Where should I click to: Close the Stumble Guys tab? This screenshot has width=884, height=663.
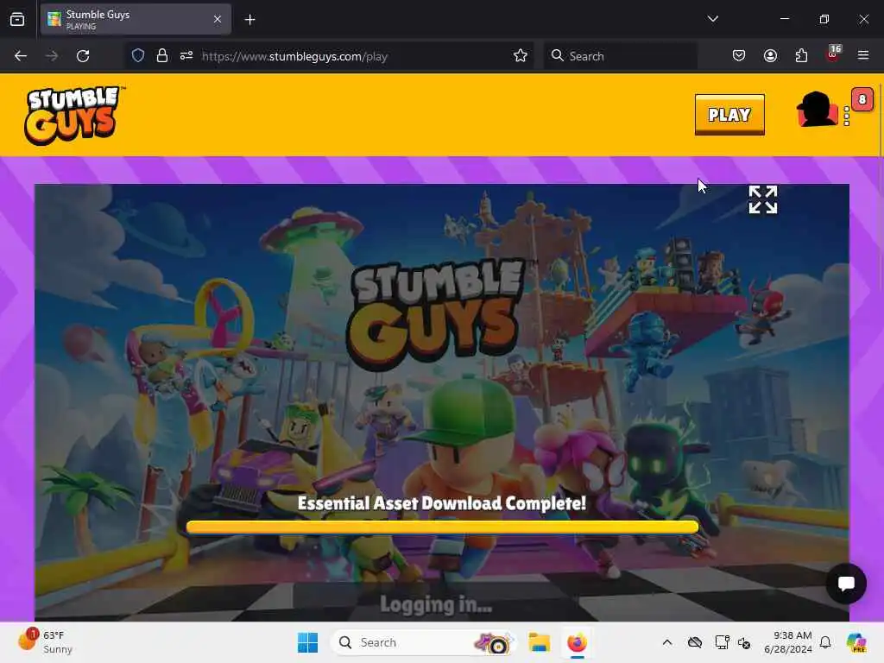(x=218, y=19)
